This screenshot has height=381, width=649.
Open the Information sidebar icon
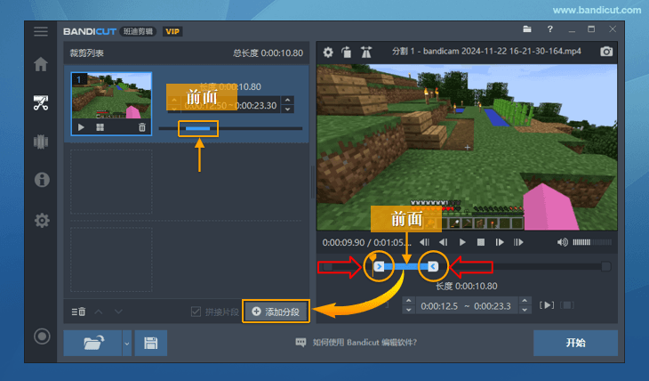click(x=42, y=180)
